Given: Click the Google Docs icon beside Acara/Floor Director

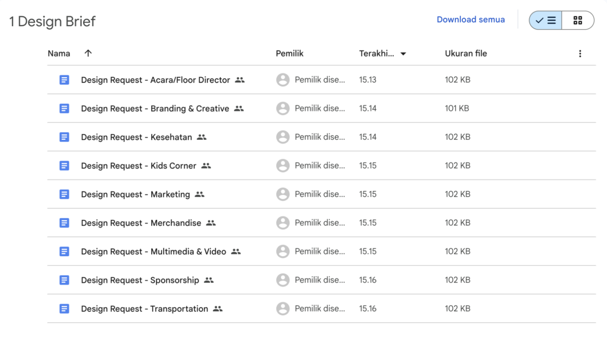Looking at the screenshot, I should click(65, 80).
